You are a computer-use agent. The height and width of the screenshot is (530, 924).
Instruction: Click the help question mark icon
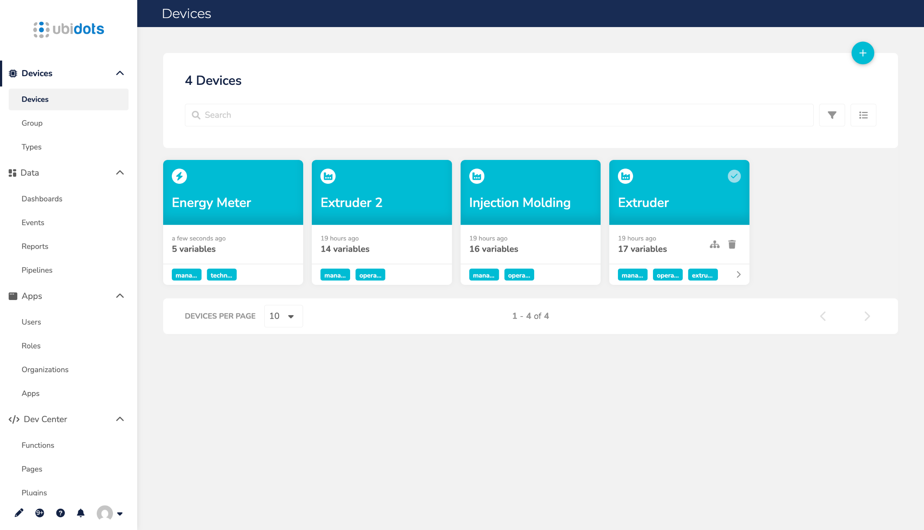coord(60,513)
